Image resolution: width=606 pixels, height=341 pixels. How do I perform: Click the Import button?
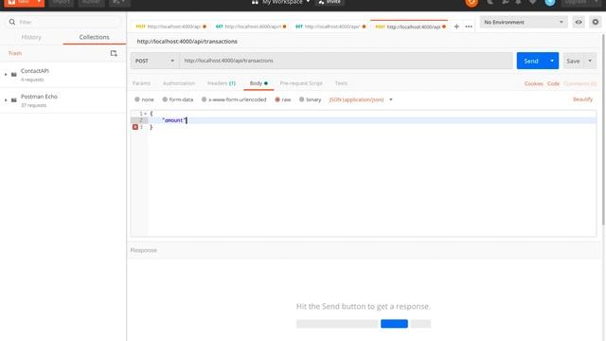coord(61,2)
